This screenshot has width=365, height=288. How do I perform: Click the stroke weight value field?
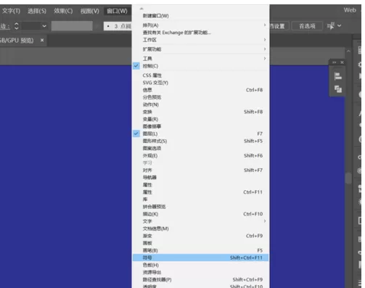(30, 26)
